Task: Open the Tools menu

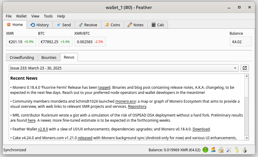Action: 48,16
